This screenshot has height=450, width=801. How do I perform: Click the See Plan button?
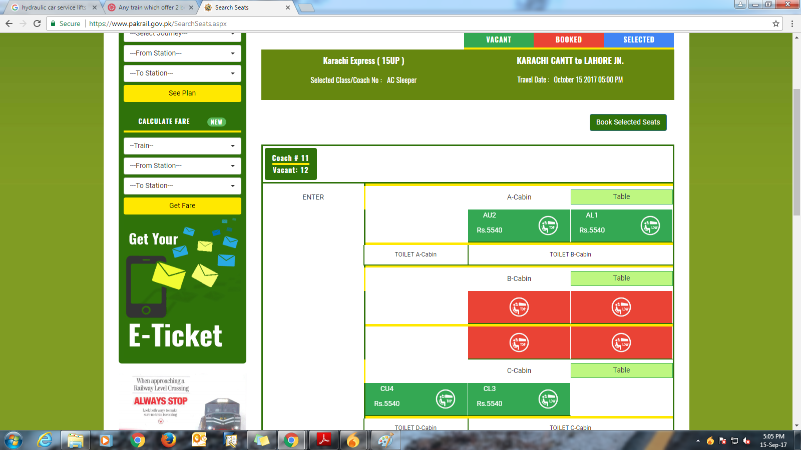(182, 93)
